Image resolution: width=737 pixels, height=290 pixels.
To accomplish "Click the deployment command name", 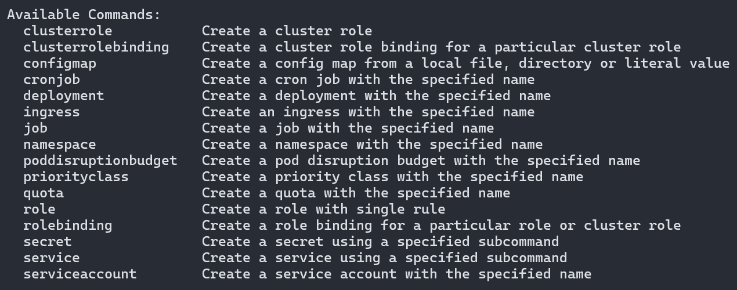I will click(x=63, y=96).
